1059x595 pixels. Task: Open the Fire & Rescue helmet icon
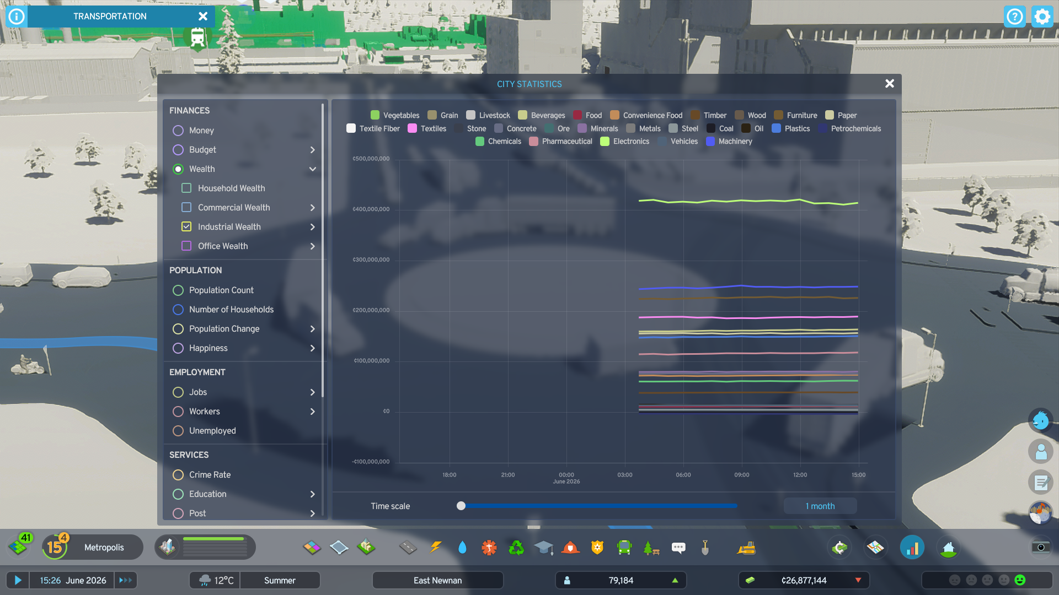point(570,548)
